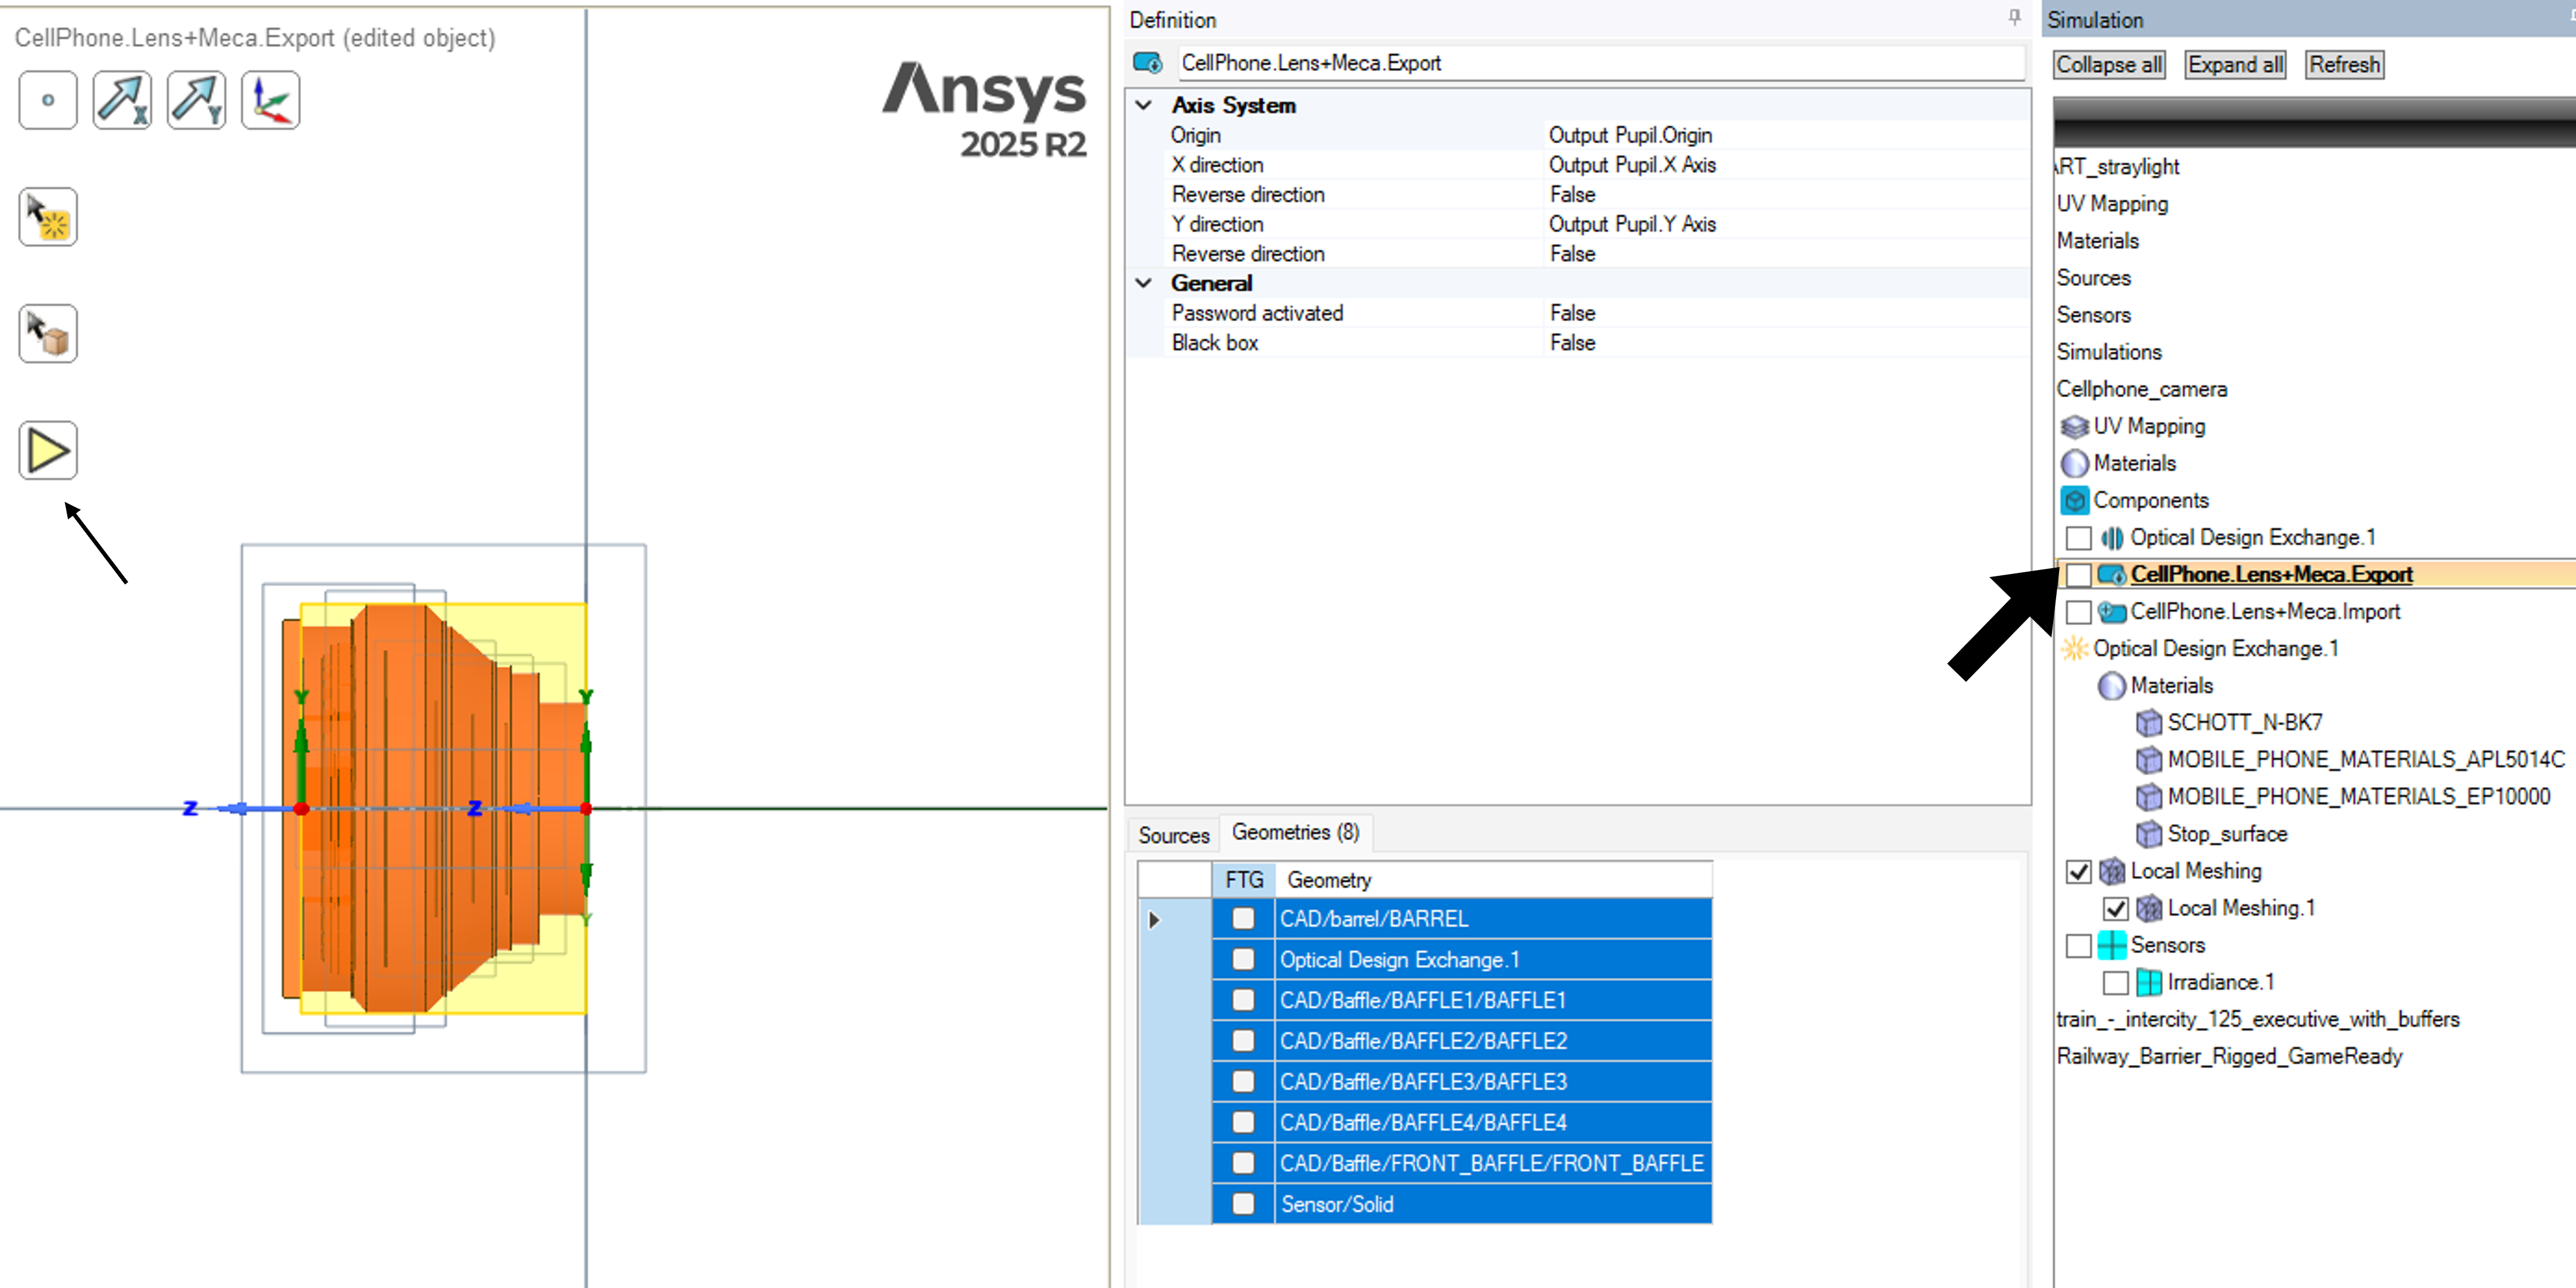The height and width of the screenshot is (1288, 2576).
Task: Select the Railway_Barrier_Rigged_GameReady node
Action: 2229,1056
